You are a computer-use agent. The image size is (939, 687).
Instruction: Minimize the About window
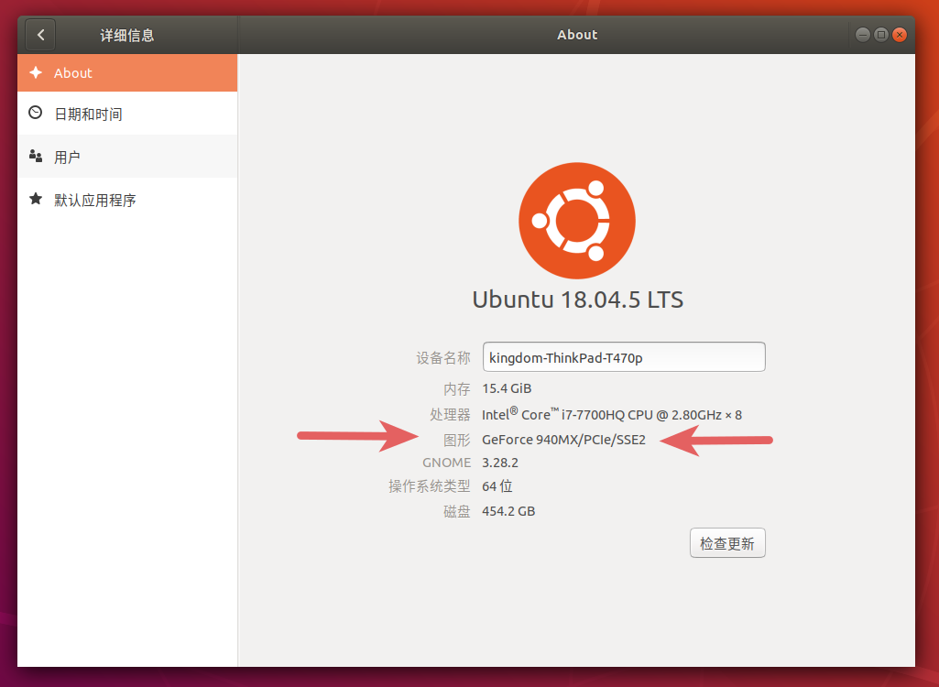pos(862,35)
